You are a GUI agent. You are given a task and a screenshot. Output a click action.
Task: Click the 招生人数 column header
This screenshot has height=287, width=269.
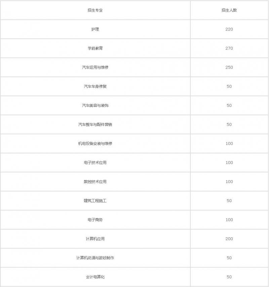click(229, 10)
